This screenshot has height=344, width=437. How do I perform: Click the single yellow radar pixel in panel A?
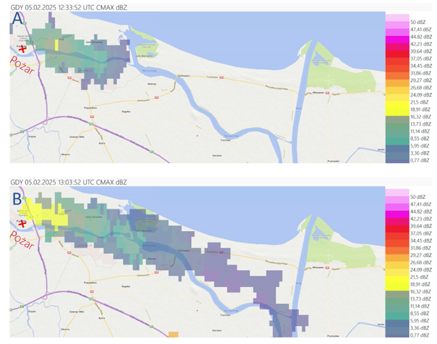(56, 45)
